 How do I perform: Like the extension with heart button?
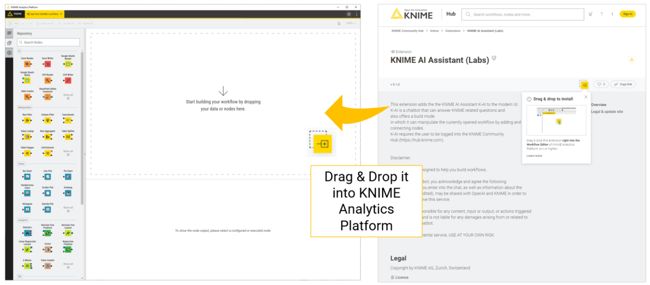[601, 84]
